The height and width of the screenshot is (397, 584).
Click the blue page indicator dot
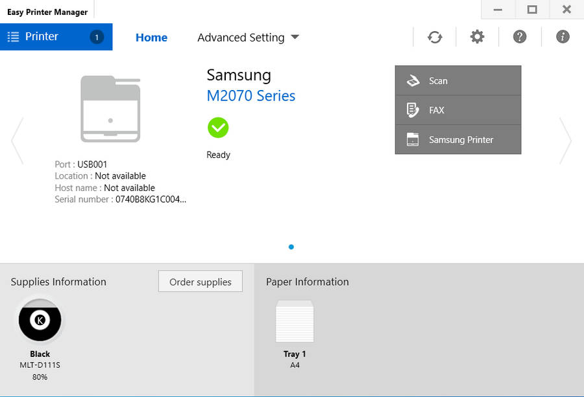click(291, 247)
